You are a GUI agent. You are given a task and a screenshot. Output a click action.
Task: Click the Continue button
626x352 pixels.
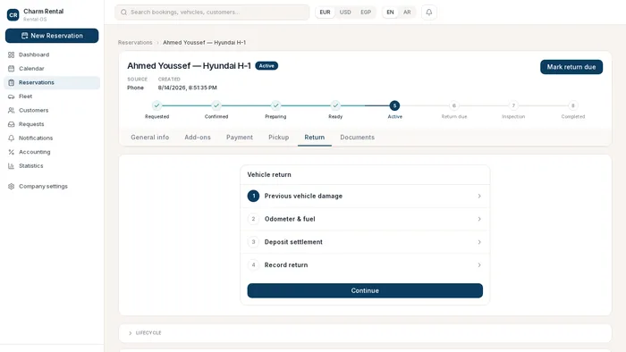click(365, 290)
